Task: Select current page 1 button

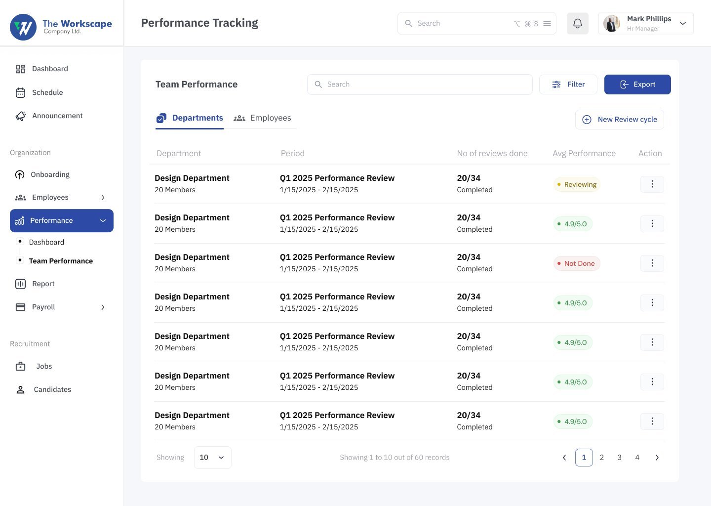Action: (x=584, y=458)
